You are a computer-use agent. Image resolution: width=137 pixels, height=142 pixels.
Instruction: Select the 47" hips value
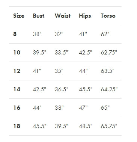pyautogui.click(x=83, y=108)
